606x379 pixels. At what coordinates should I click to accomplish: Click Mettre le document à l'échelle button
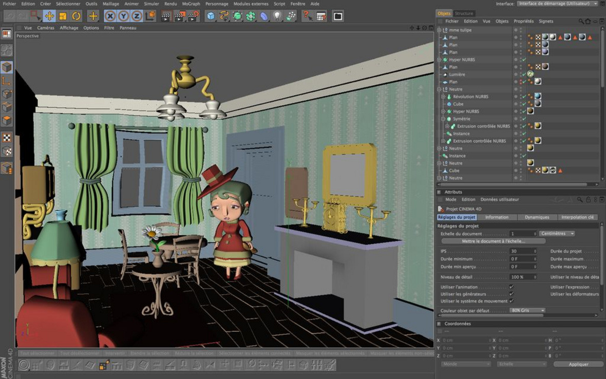click(493, 241)
